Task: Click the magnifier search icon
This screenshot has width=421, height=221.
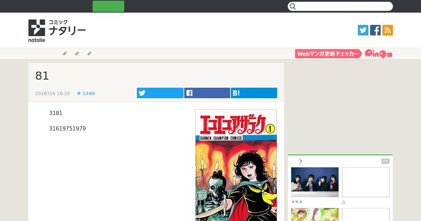Action: point(293,6)
